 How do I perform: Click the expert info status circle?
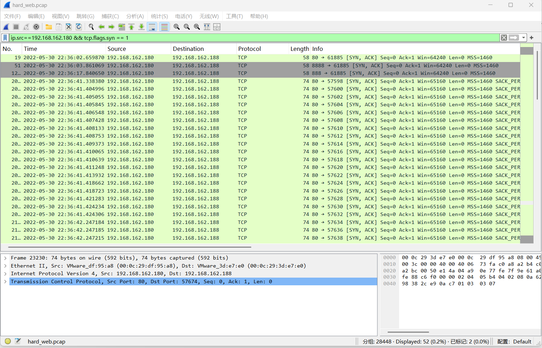click(8, 341)
